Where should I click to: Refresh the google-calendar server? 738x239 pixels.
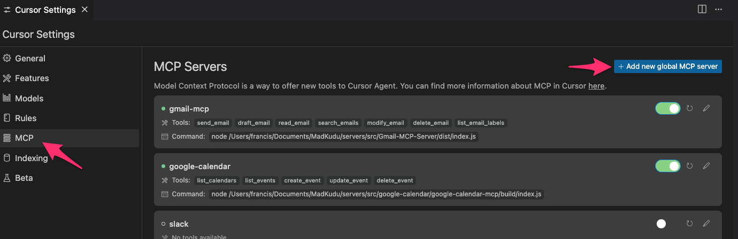(690, 166)
